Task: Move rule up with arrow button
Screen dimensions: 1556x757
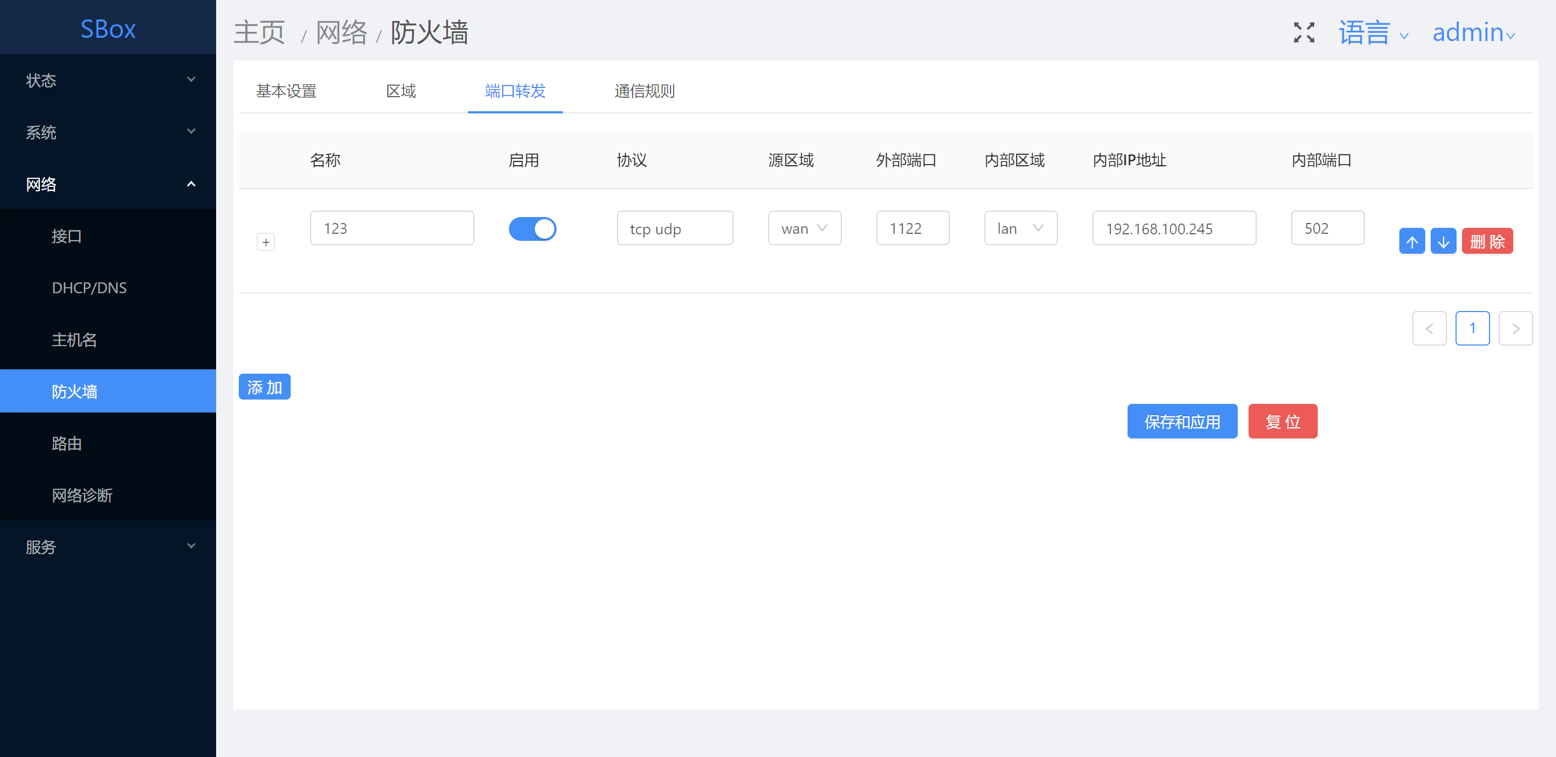Action: [x=1411, y=241]
